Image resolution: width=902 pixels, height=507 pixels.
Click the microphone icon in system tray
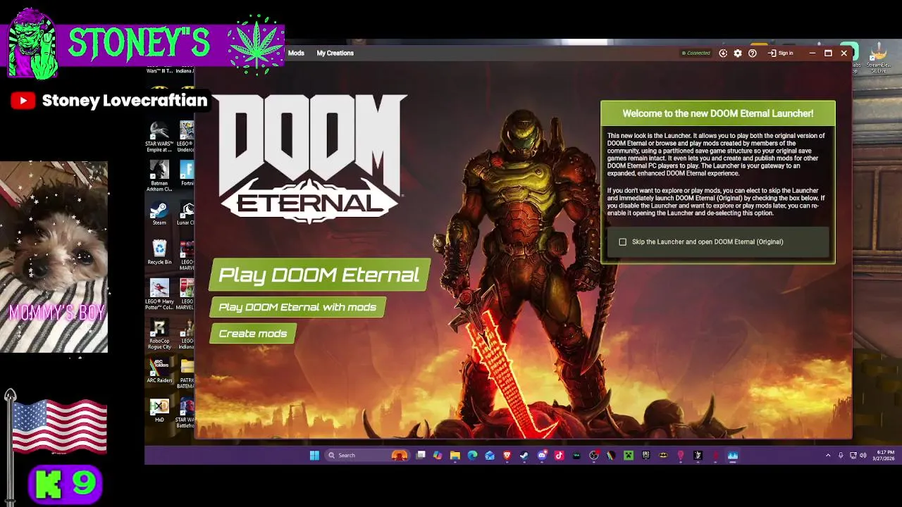point(841,456)
